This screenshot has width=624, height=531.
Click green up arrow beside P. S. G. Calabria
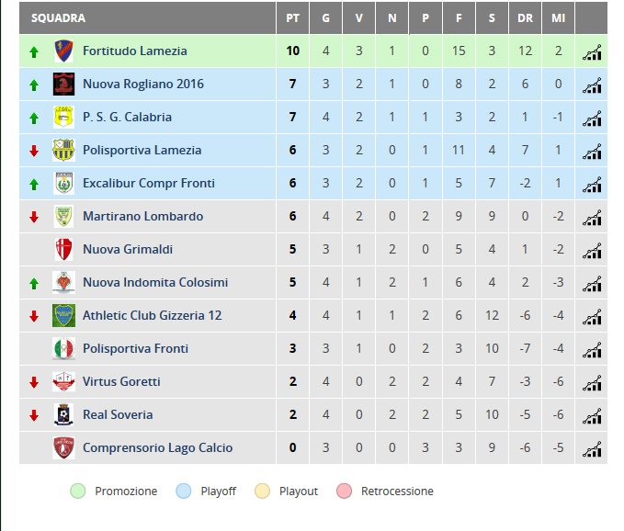pyautogui.click(x=34, y=119)
